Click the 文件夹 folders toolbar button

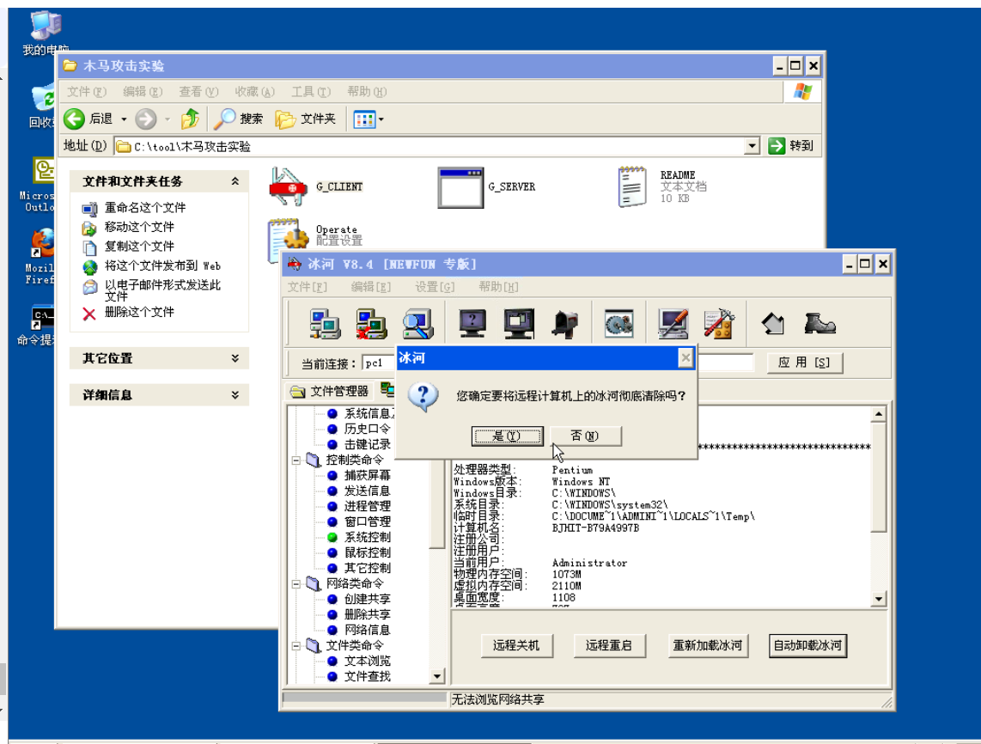pyautogui.click(x=306, y=119)
